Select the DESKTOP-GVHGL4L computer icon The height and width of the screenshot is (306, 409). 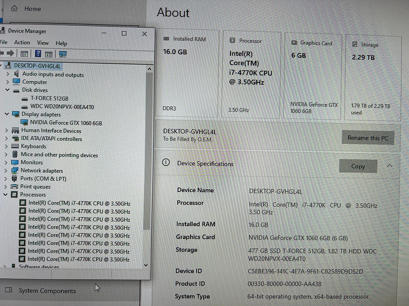click(x=8, y=65)
